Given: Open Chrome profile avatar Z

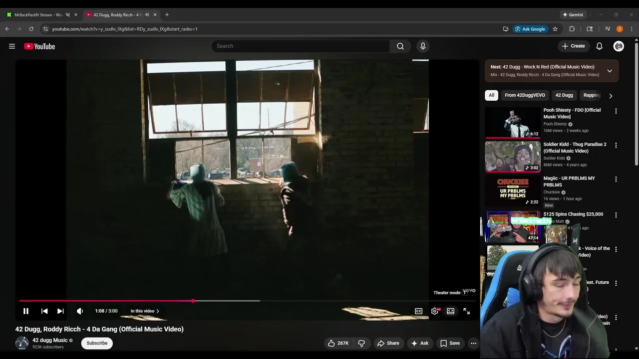Looking at the screenshot, I should point(620,29).
